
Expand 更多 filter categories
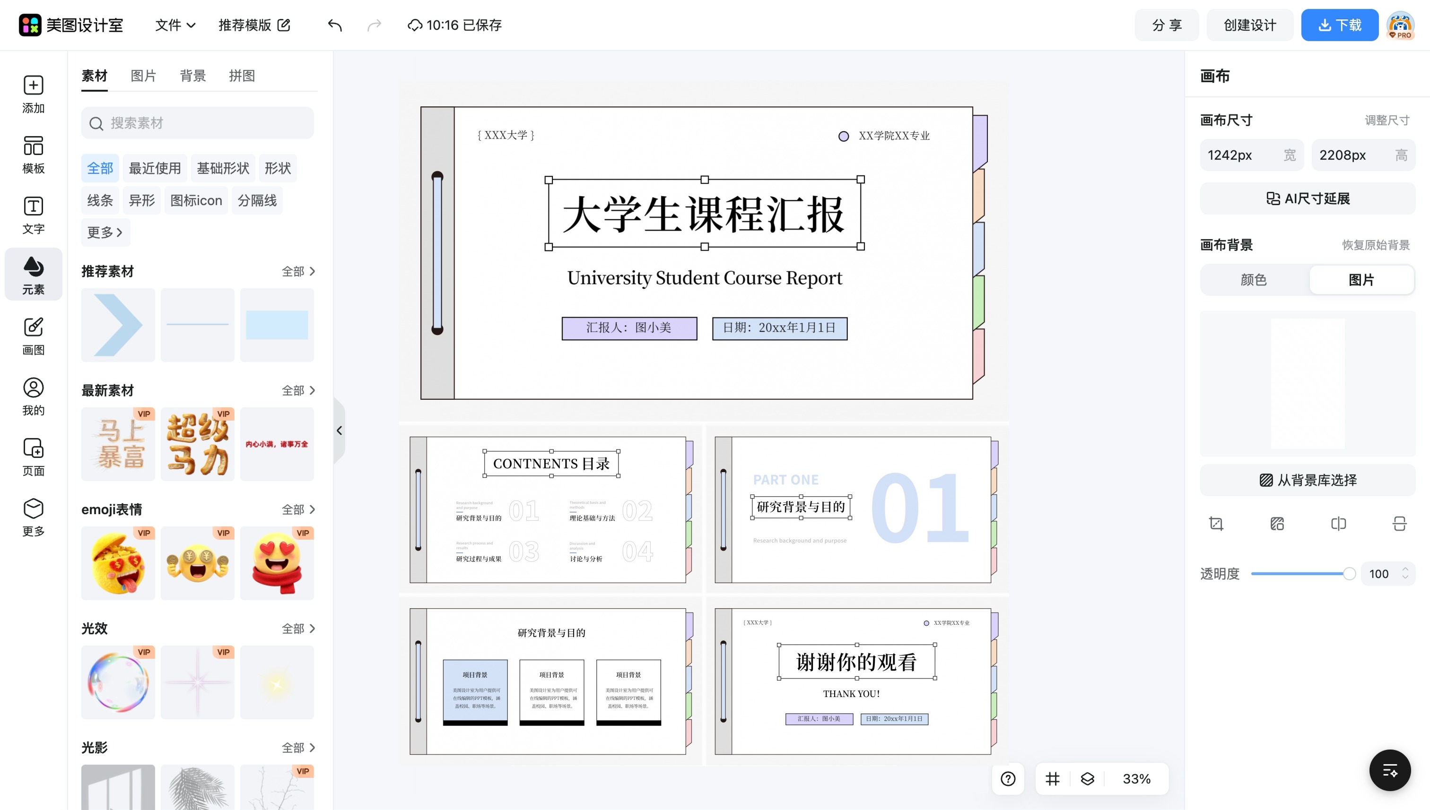(105, 233)
